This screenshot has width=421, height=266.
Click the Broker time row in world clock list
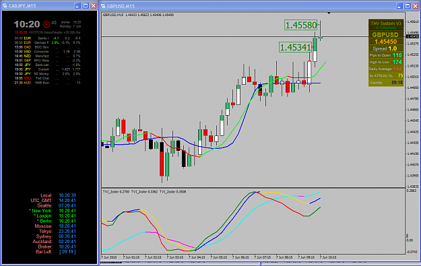point(57,246)
